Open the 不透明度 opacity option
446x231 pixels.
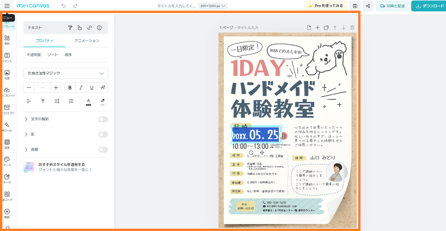(34, 55)
